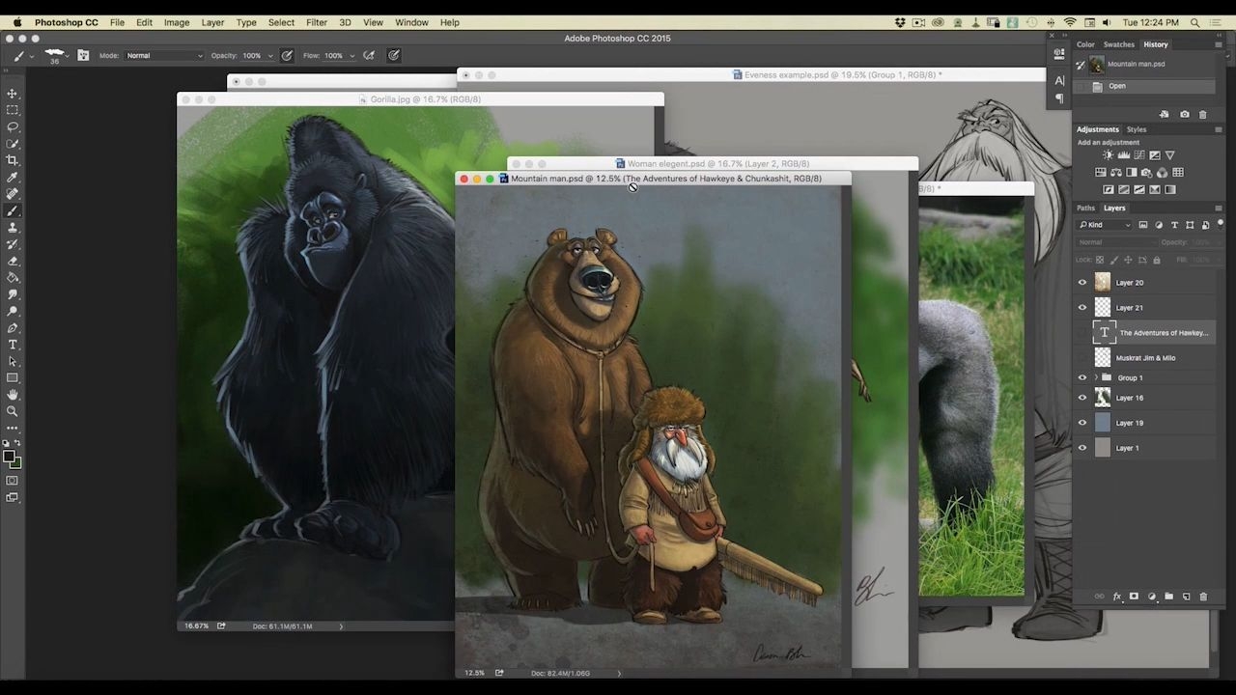The height and width of the screenshot is (695, 1236).
Task: Select the Mountain man.psd history snapshot
Action: point(1146,65)
